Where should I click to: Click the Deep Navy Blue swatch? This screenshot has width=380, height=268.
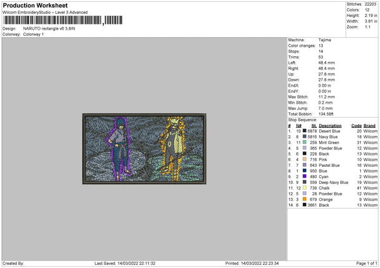305,182
